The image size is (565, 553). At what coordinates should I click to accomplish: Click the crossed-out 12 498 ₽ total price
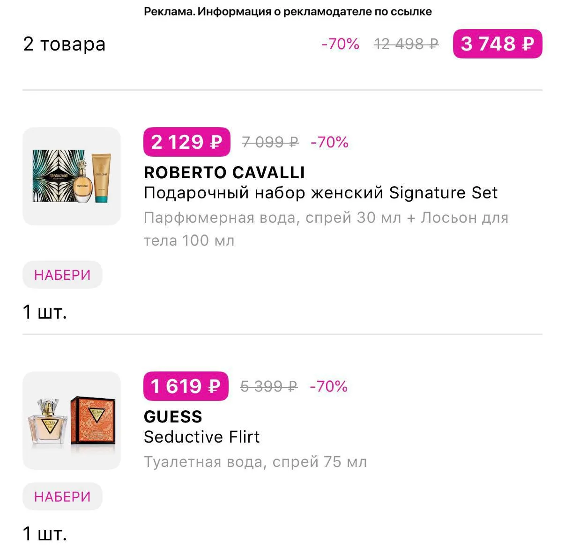[x=406, y=44]
